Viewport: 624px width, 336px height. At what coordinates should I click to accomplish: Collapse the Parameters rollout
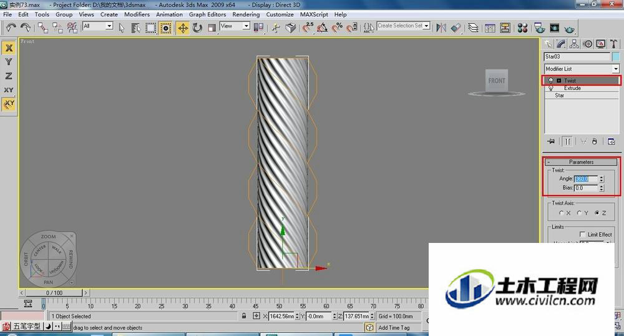(x=582, y=162)
